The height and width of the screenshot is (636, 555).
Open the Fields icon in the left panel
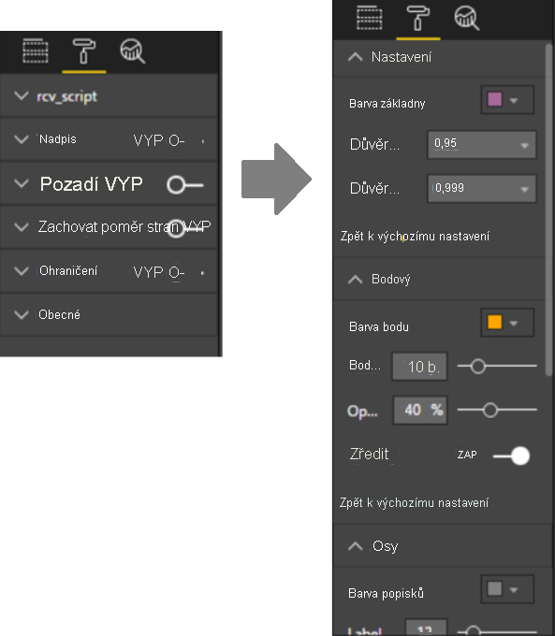[x=36, y=51]
